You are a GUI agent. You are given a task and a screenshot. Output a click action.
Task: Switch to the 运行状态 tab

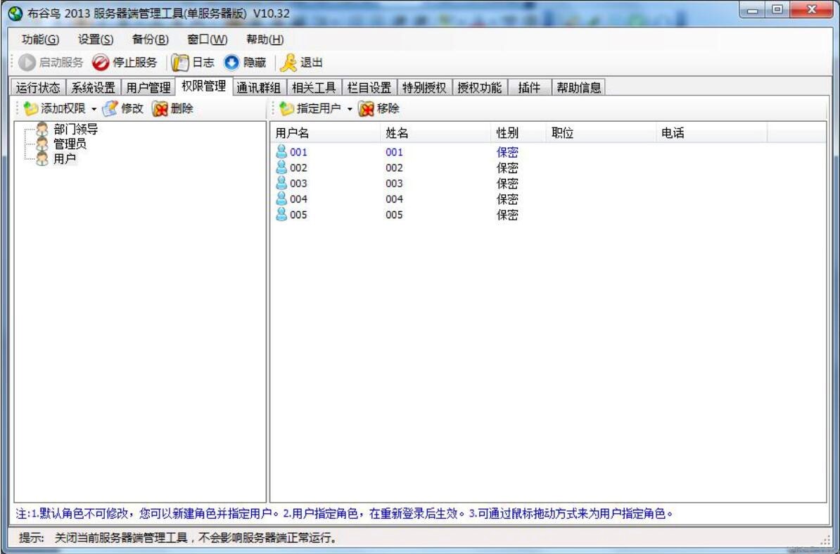pyautogui.click(x=38, y=87)
